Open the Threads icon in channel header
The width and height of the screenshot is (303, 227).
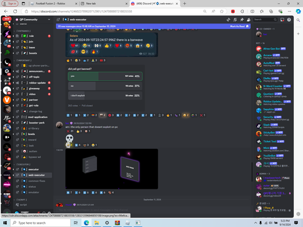(x=228, y=19)
